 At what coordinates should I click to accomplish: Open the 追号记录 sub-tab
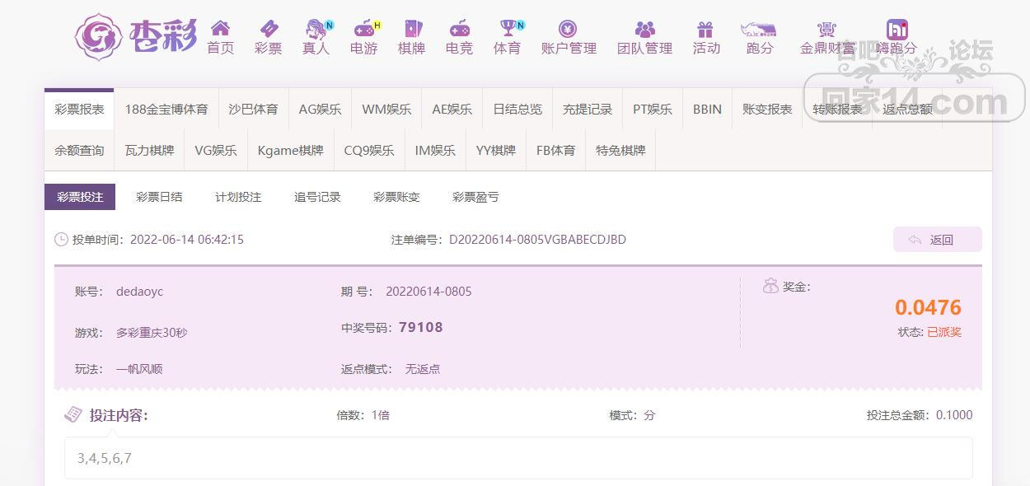(x=317, y=197)
